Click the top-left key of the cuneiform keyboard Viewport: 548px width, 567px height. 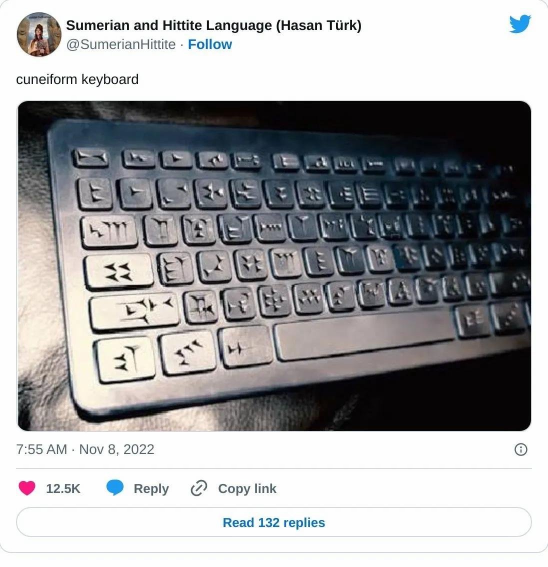point(91,158)
